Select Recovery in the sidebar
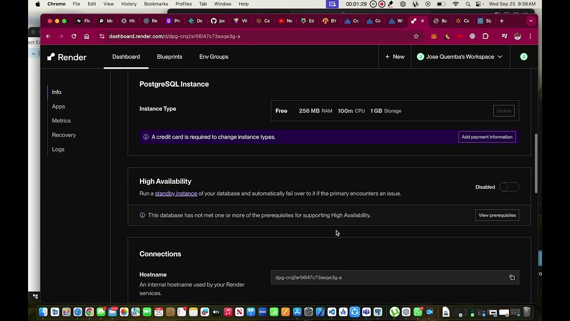The image size is (570, 321). 64,135
